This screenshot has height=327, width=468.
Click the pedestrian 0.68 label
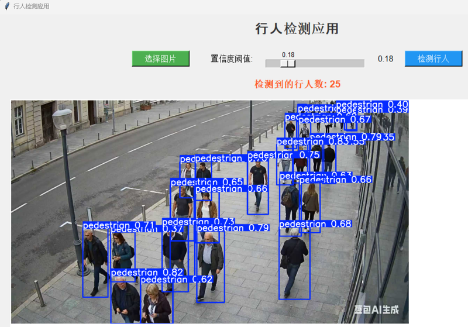point(315,224)
